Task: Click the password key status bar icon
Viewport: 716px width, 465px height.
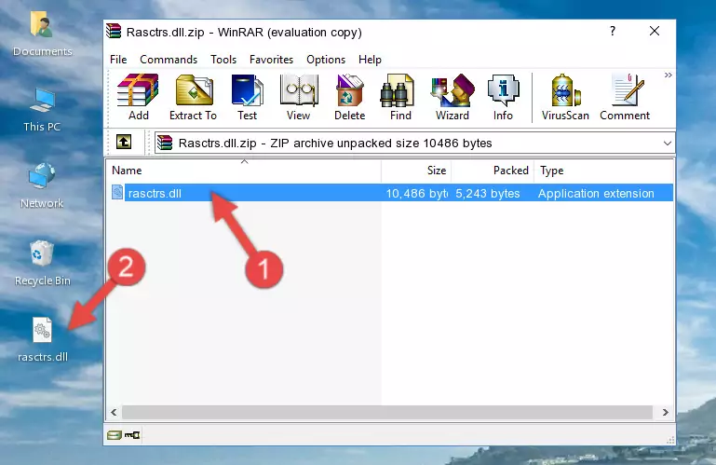Action: click(x=132, y=435)
